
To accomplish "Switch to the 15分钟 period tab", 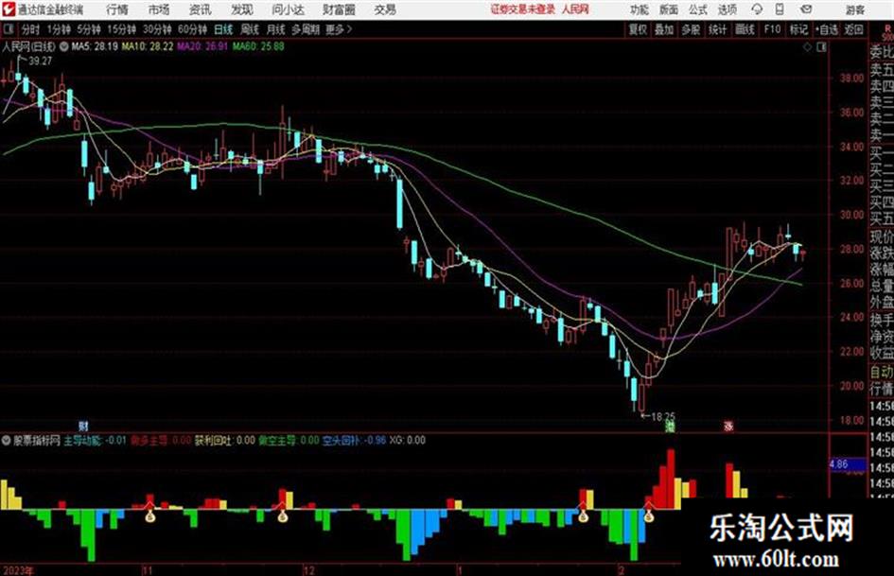I will click(x=122, y=29).
